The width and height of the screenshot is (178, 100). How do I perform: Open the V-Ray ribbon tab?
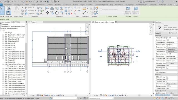tap(170, 5)
